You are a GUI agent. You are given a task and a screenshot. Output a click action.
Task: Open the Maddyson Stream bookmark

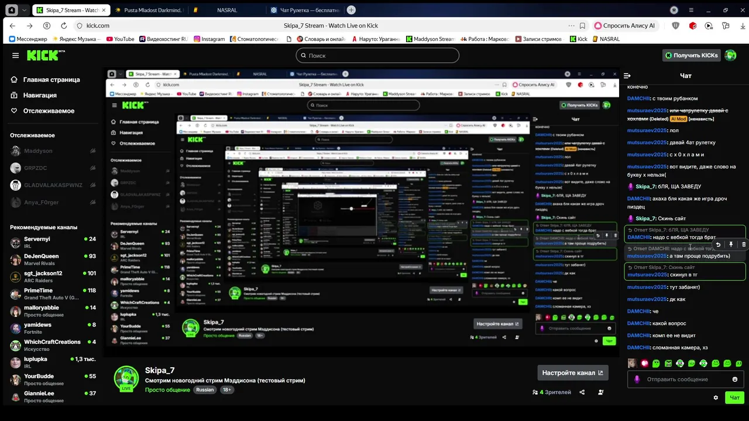(x=430, y=39)
